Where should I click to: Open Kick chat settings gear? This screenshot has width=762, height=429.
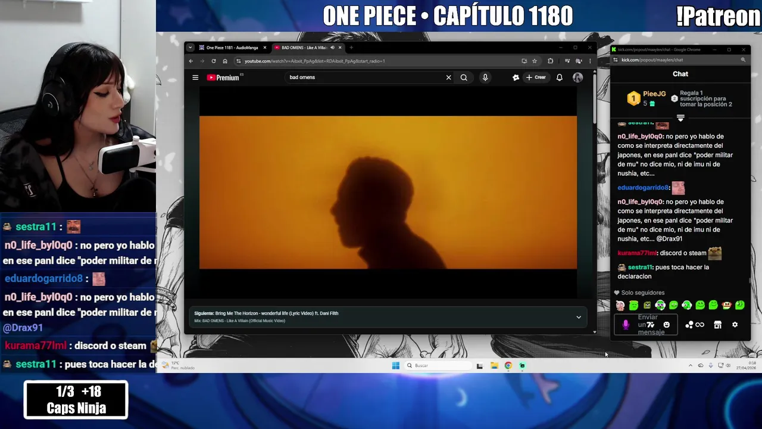735,325
